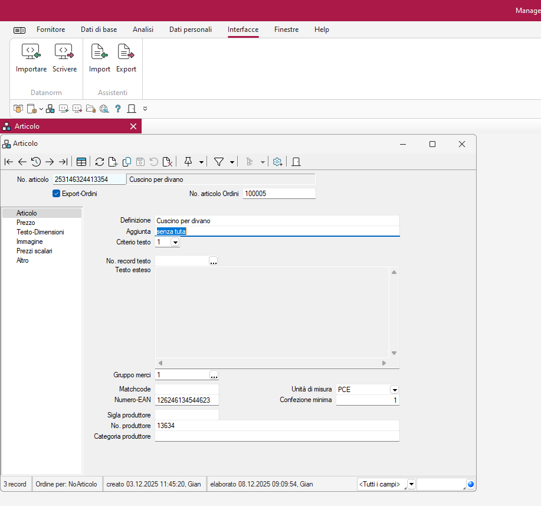Screen dimensions: 541x506
Task: Delete the current article record
Action: (167, 162)
